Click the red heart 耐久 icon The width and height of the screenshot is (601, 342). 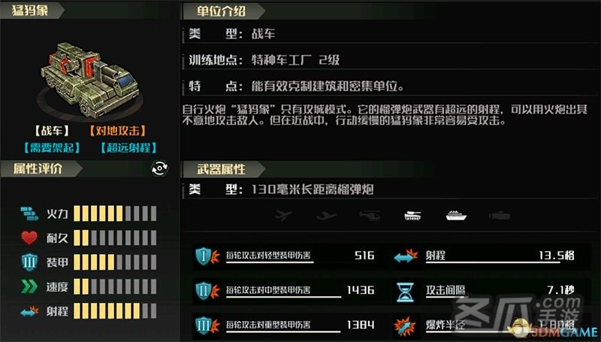point(29,238)
